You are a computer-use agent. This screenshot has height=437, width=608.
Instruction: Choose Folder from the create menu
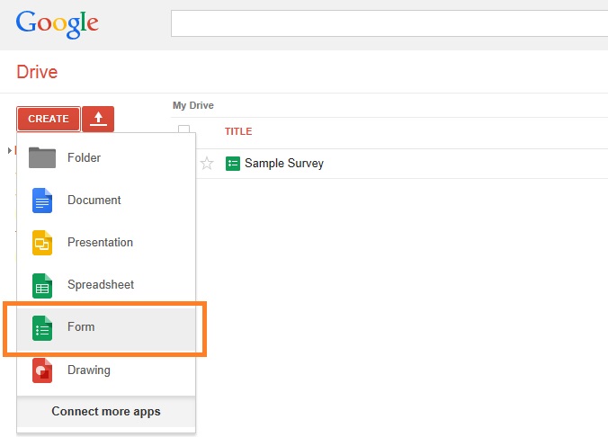tap(106, 158)
